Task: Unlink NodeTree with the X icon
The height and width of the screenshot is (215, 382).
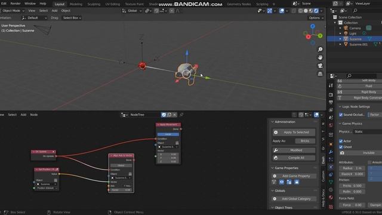Action: [x=175, y=115]
